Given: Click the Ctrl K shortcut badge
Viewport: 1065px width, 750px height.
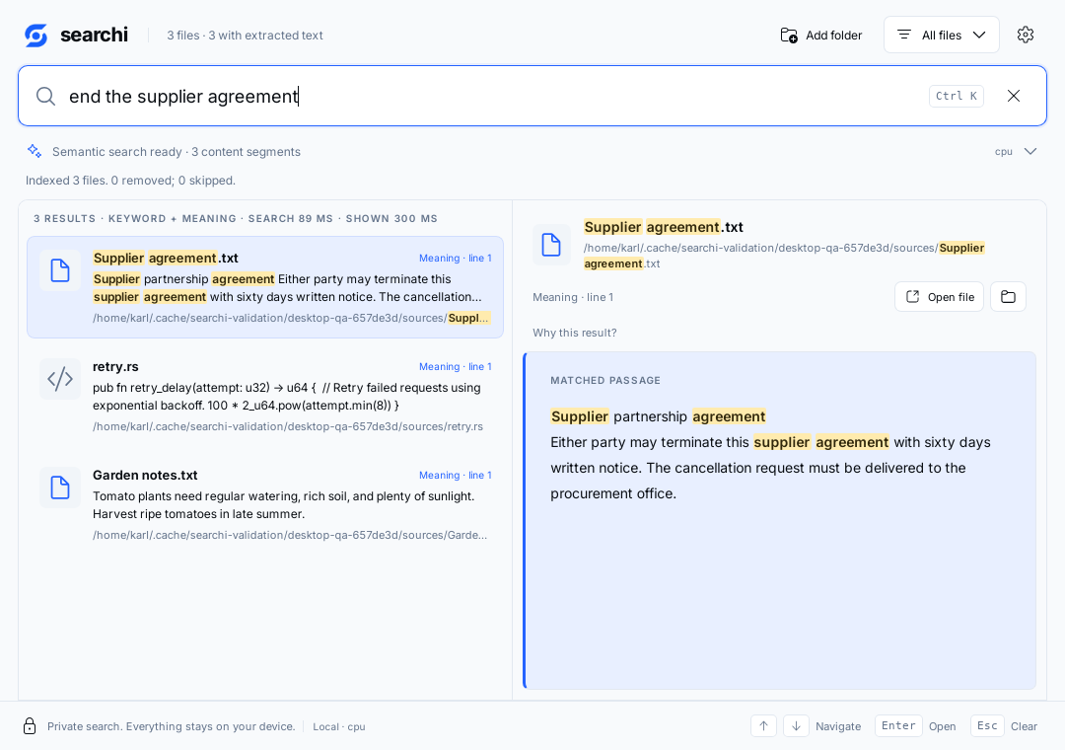Looking at the screenshot, I should (956, 96).
